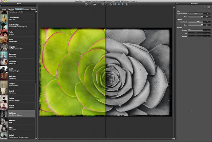Screen dimensions: 212x142
Task: Select Waldman Push Comes to Shove preset
Action: coord(18,114)
